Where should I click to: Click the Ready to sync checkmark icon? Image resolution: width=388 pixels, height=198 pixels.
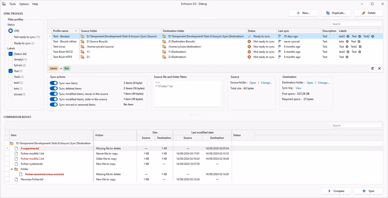click(249, 36)
